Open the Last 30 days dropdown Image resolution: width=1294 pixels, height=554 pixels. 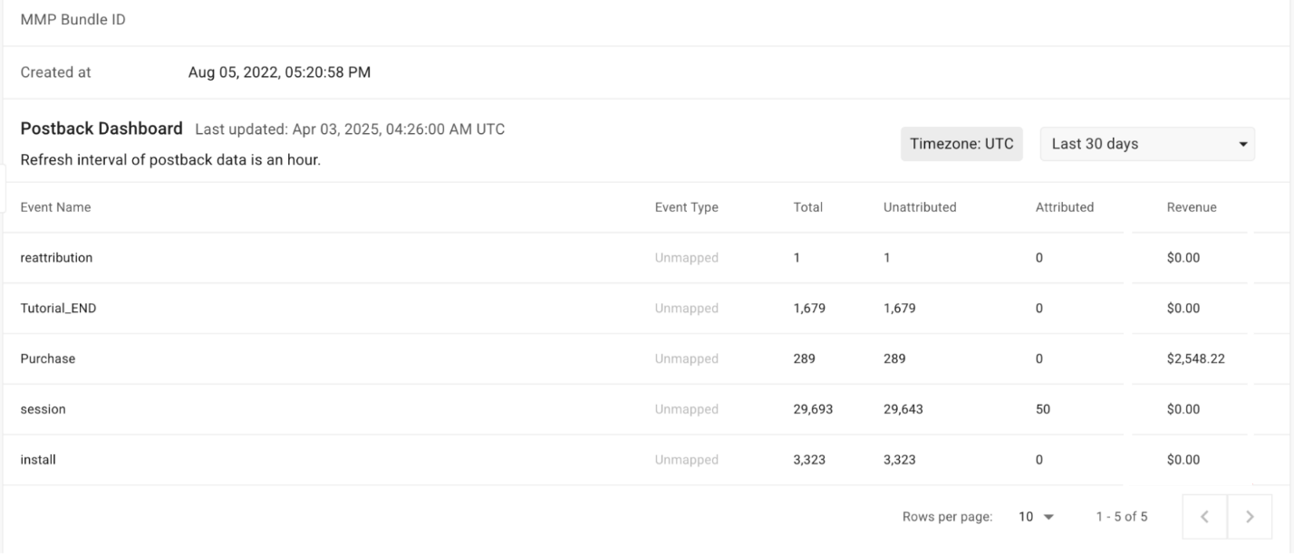tap(1147, 144)
